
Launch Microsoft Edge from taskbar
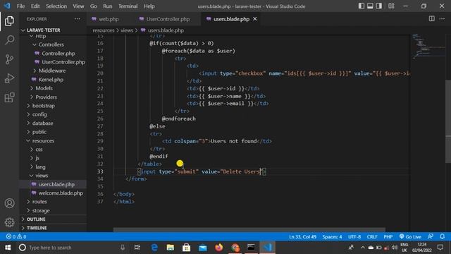(x=154, y=248)
